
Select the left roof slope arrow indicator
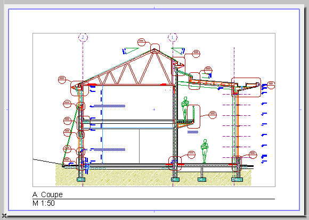pyautogui.click(x=131, y=50)
